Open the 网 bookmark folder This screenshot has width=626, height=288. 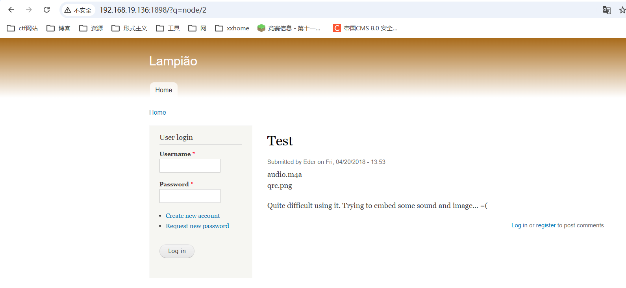(x=197, y=28)
